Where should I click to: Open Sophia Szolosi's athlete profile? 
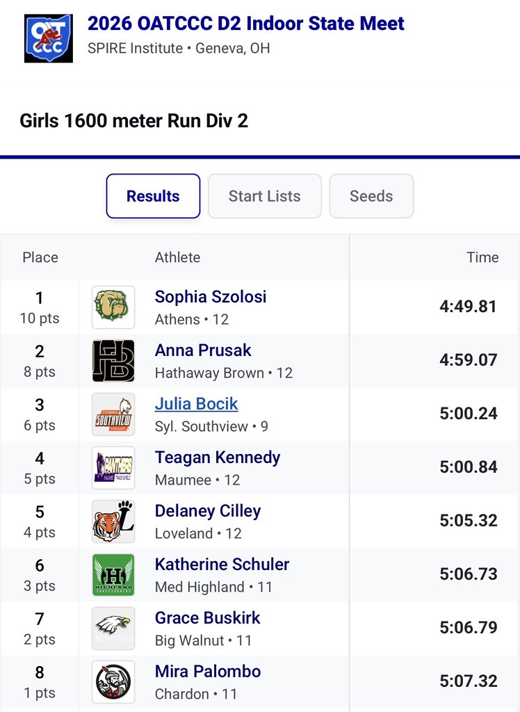click(211, 296)
